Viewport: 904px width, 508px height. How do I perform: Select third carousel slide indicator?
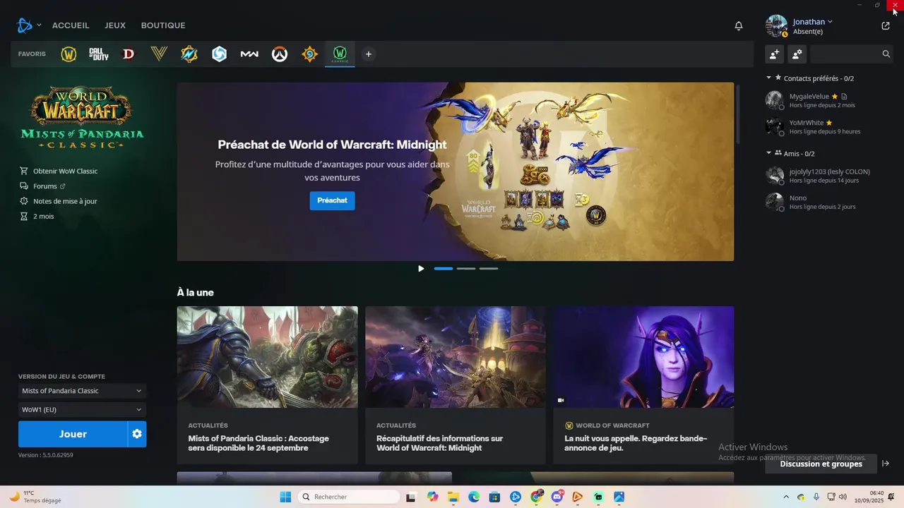(x=489, y=269)
